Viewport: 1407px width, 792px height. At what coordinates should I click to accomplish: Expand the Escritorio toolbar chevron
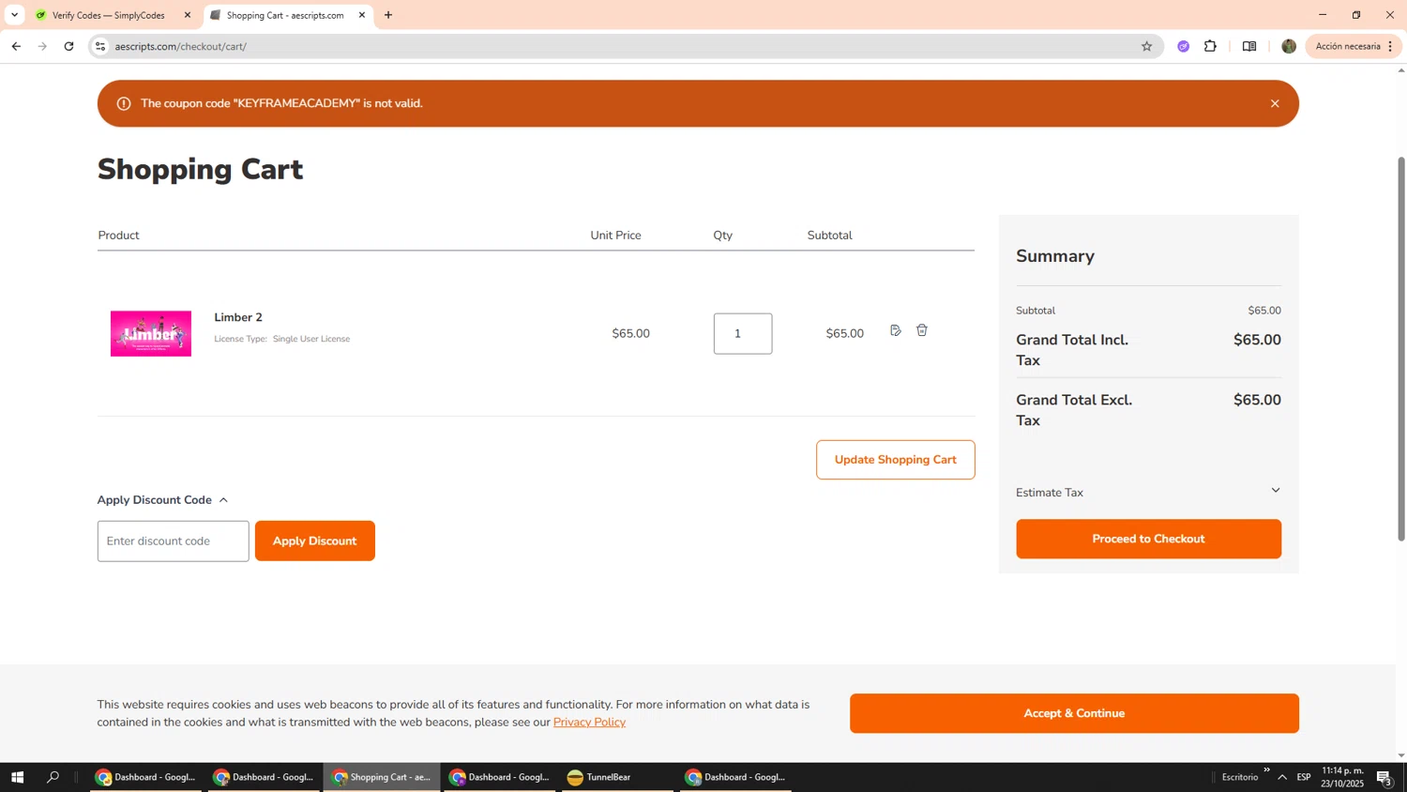(x=1266, y=770)
